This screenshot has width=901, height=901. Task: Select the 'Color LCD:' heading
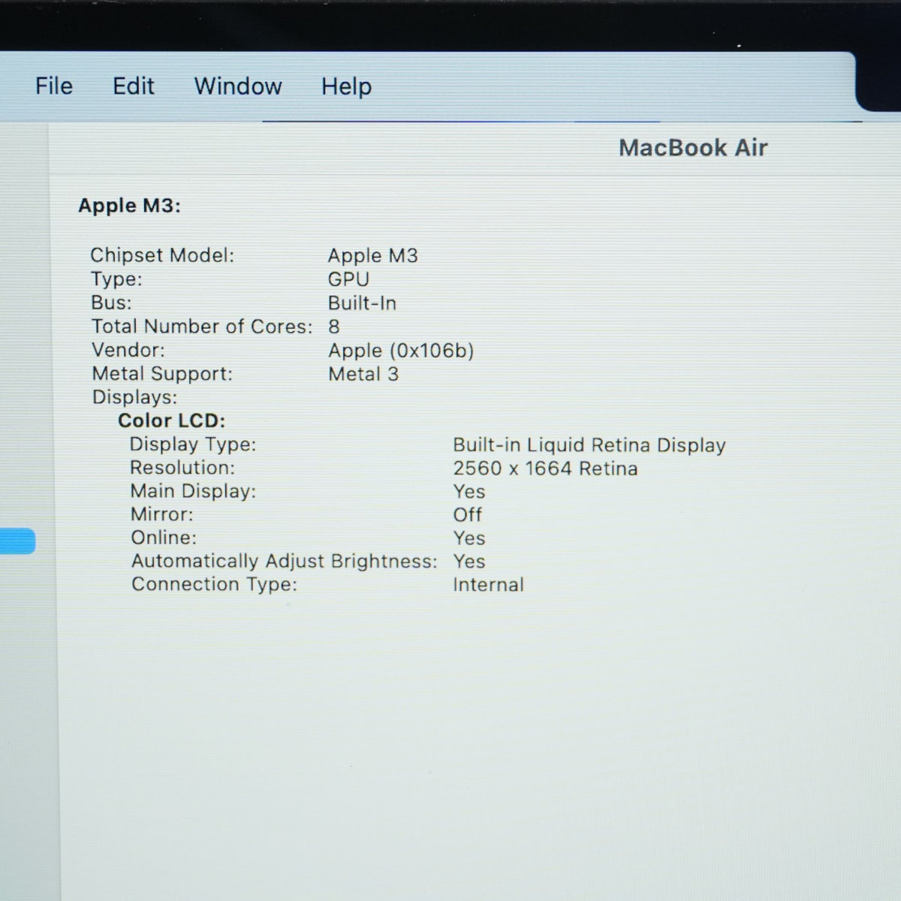pyautogui.click(x=171, y=420)
